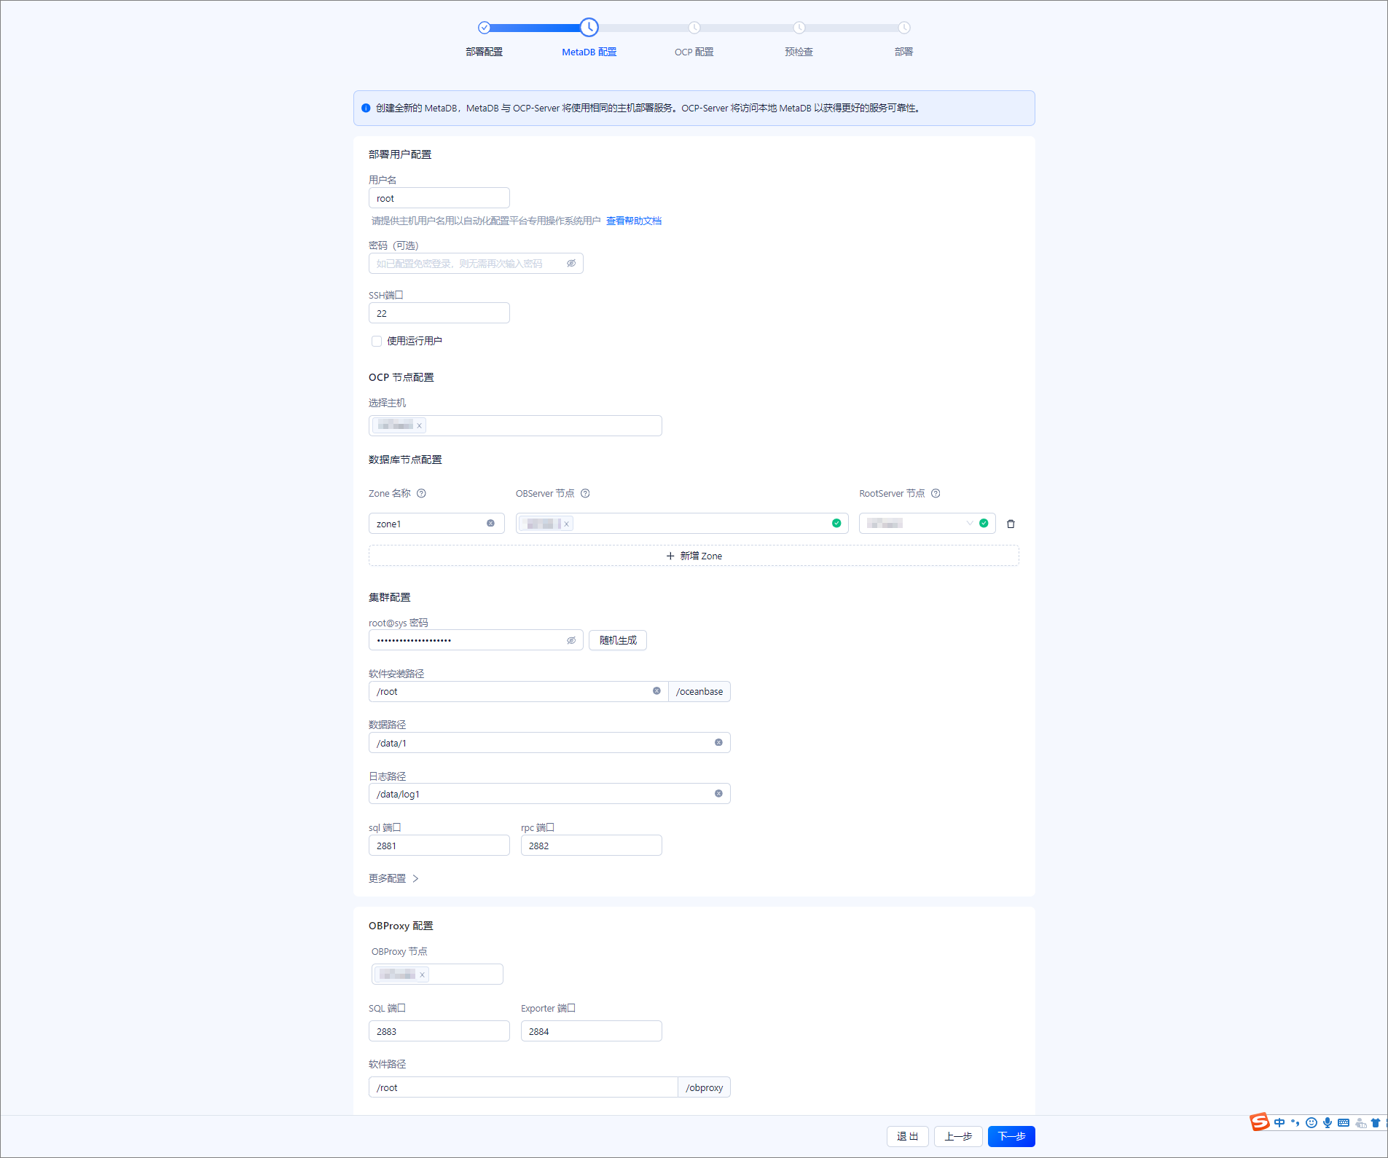Open the OBServer 节点 help tooltip icon
The width and height of the screenshot is (1388, 1158).
585,493
